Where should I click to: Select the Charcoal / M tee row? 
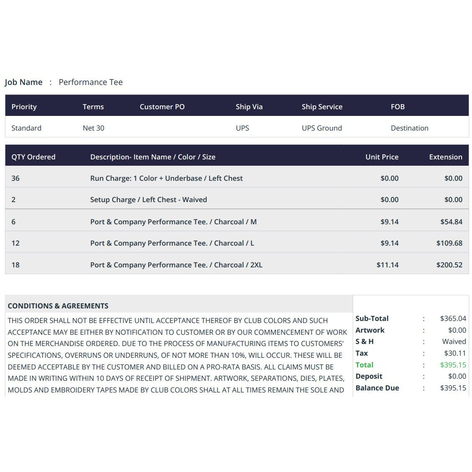[237, 222]
